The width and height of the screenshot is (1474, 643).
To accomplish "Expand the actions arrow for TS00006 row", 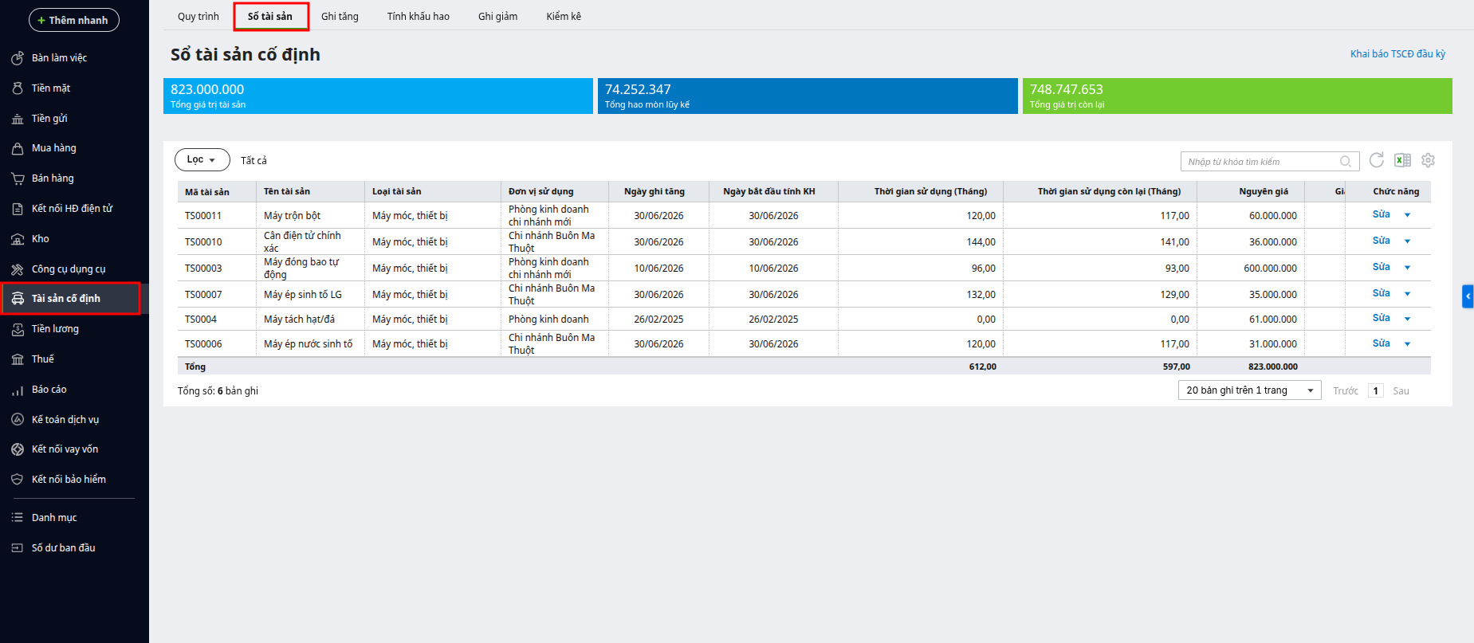I will click(x=1407, y=344).
